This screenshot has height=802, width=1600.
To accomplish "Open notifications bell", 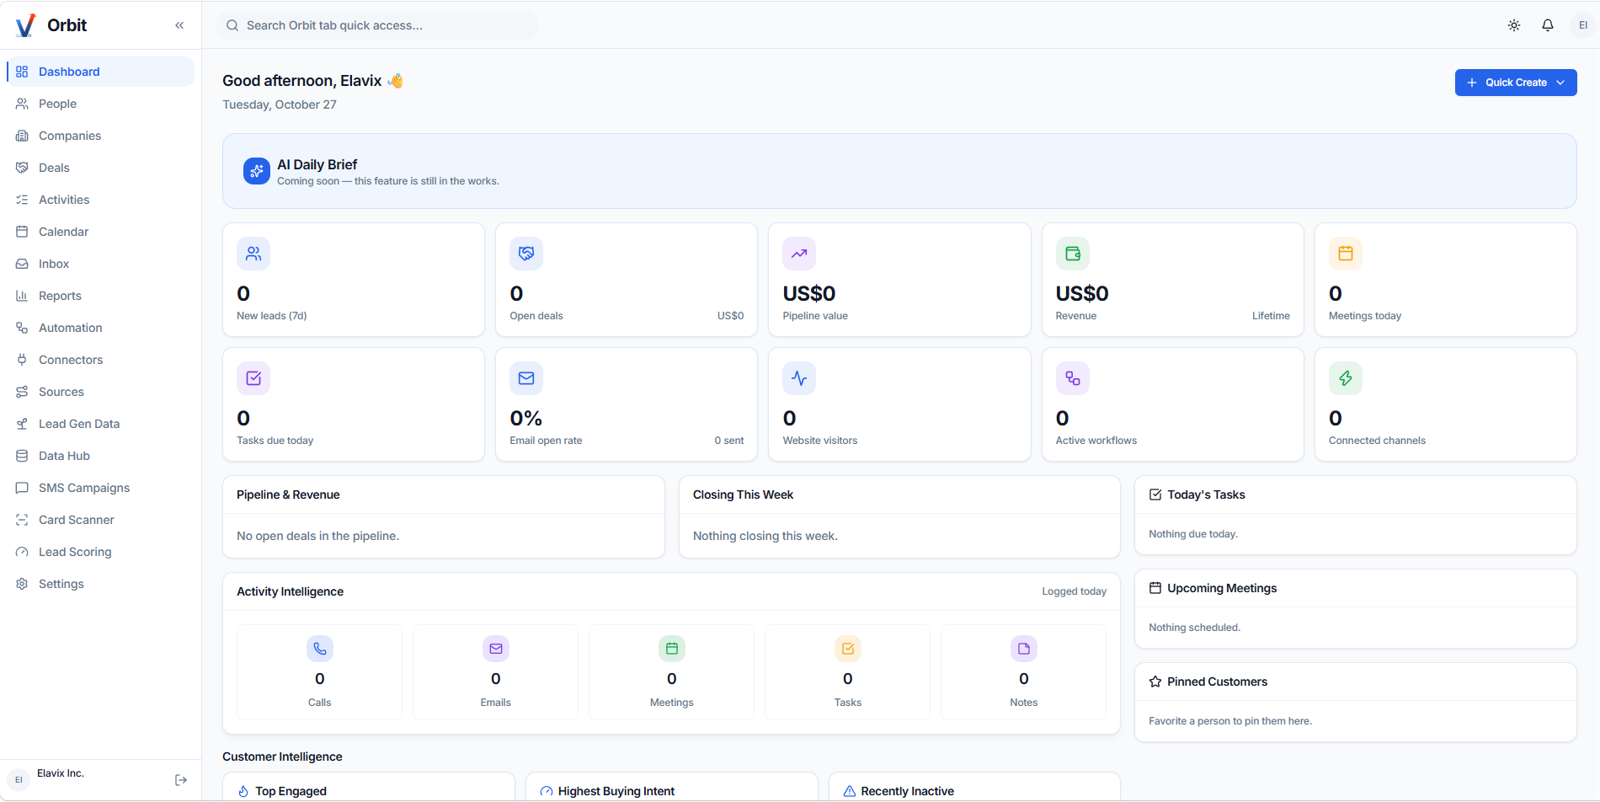I will pos(1548,25).
